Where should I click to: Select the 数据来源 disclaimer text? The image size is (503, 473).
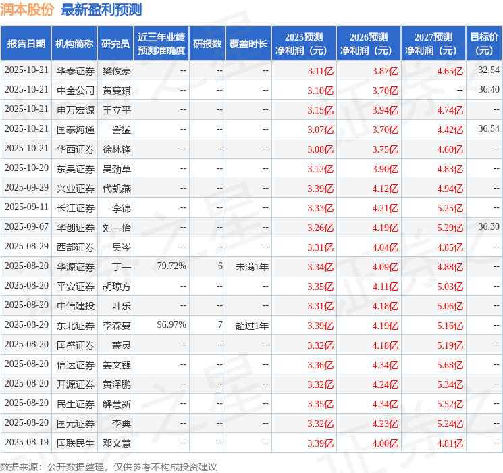click(109, 466)
